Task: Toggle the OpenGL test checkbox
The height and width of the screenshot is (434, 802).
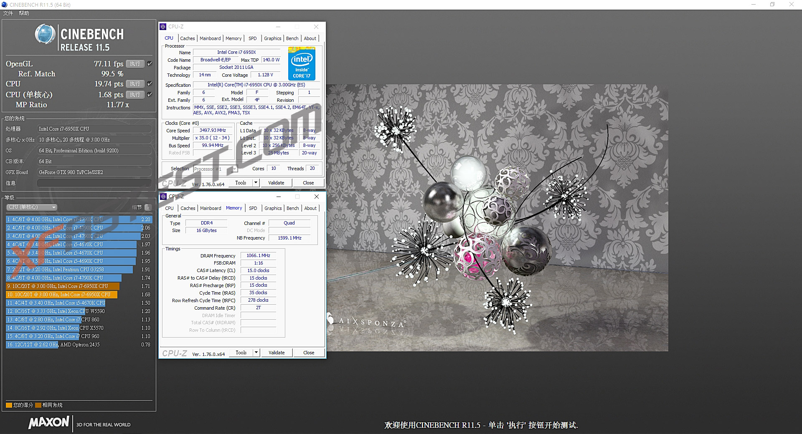Action: pos(150,64)
